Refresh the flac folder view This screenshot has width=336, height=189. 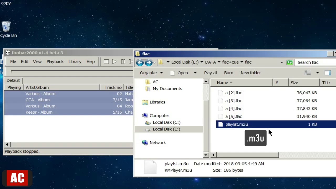click(x=290, y=62)
